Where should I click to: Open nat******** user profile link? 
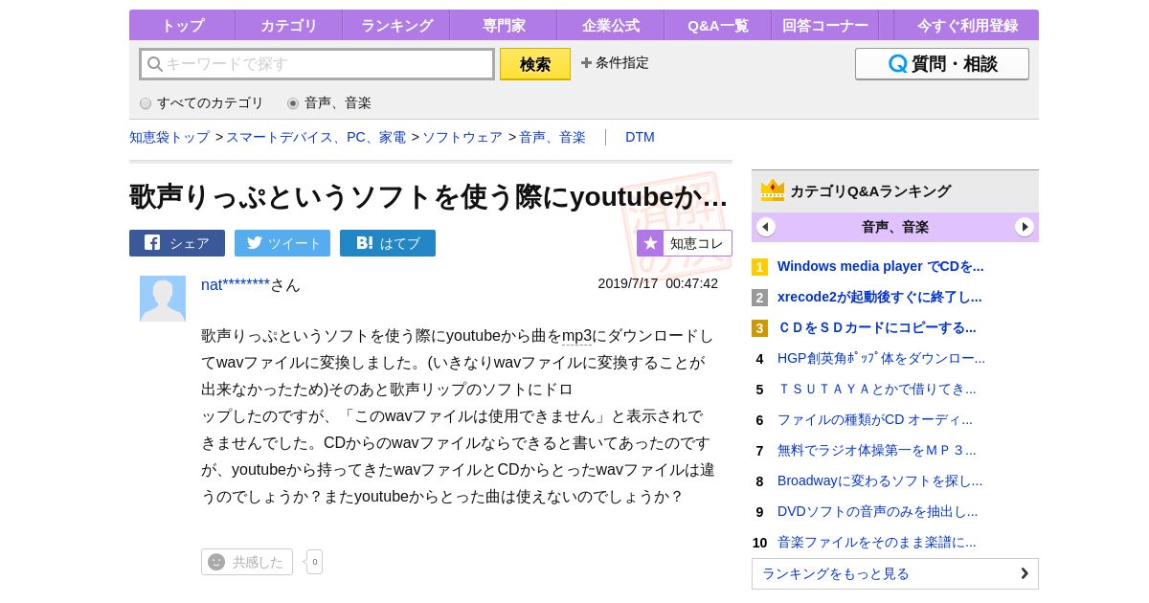[236, 284]
